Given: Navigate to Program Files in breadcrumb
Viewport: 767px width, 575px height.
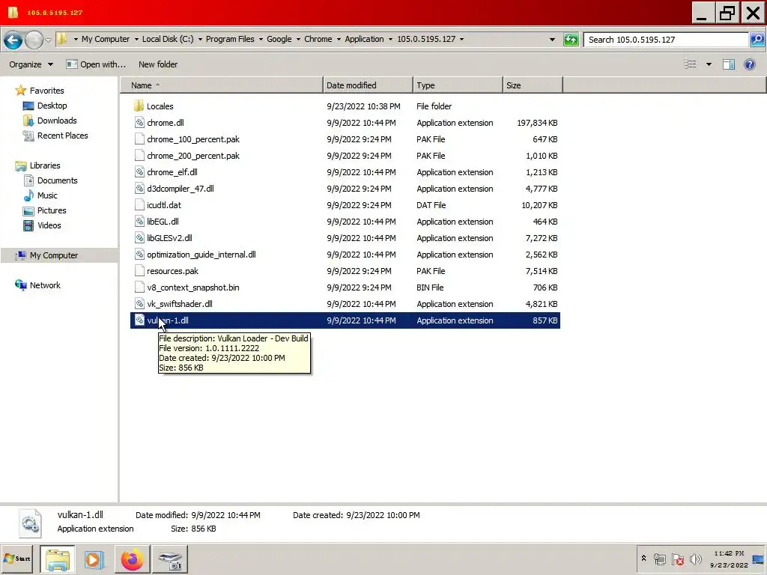Looking at the screenshot, I should (230, 39).
